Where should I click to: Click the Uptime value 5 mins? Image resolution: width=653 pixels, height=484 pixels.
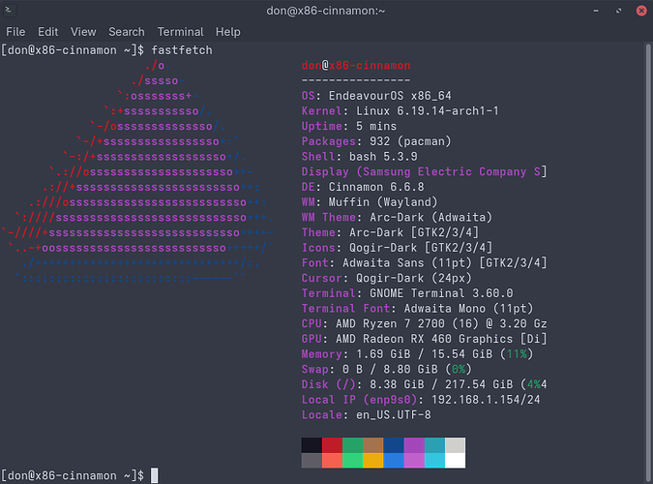point(376,126)
